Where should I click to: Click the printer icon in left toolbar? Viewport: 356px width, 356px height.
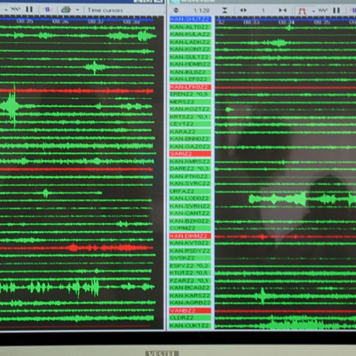[66, 9]
